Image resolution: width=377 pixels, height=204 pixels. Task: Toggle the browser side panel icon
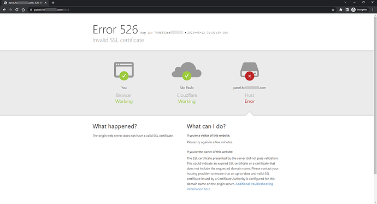(347, 10)
